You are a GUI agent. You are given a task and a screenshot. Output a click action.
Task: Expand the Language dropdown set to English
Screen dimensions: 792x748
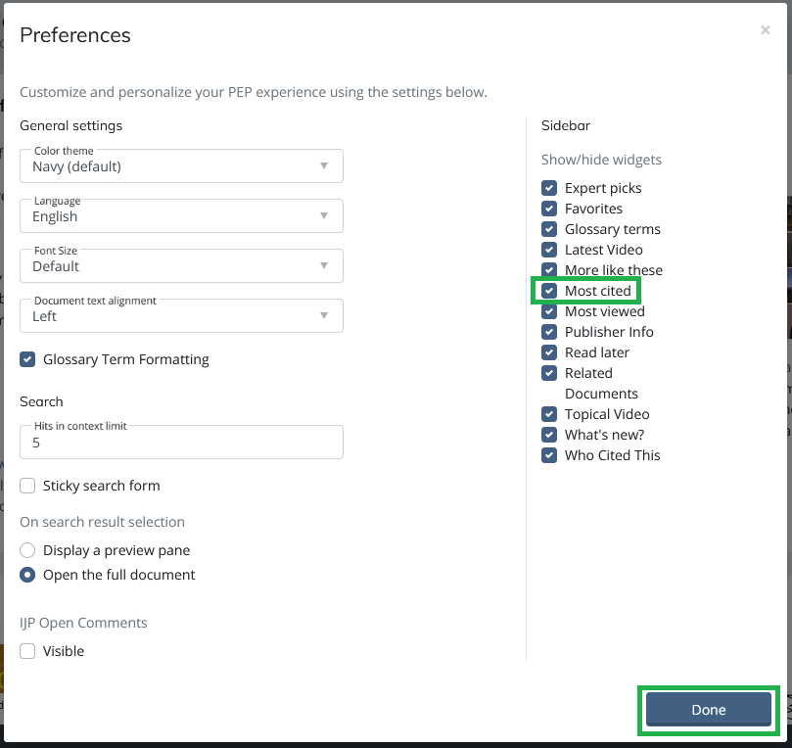(x=181, y=215)
